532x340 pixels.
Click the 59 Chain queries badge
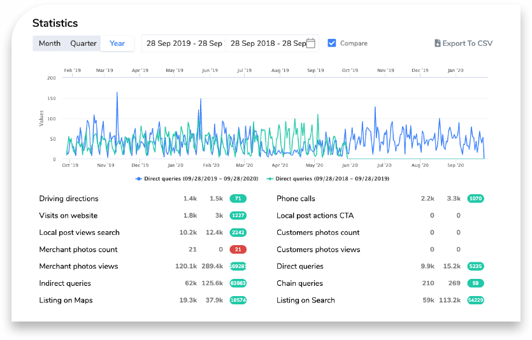coord(475,283)
